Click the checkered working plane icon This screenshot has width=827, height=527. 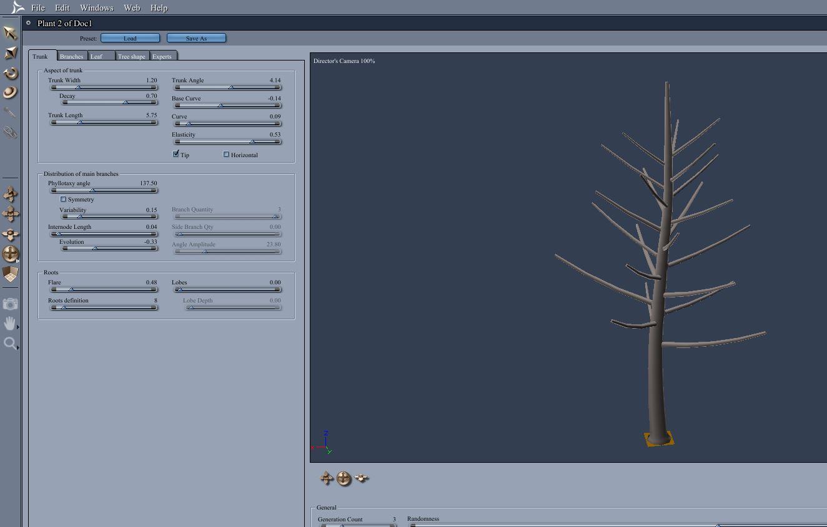point(11,274)
